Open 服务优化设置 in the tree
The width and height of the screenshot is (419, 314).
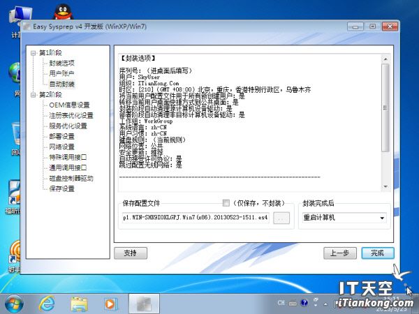[68, 126]
